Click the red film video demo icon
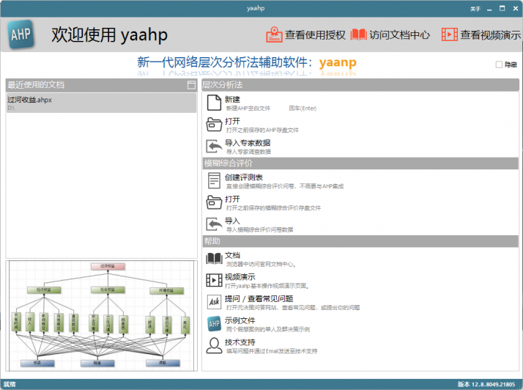Image resolution: width=523 pixels, height=390 pixels. coord(449,34)
